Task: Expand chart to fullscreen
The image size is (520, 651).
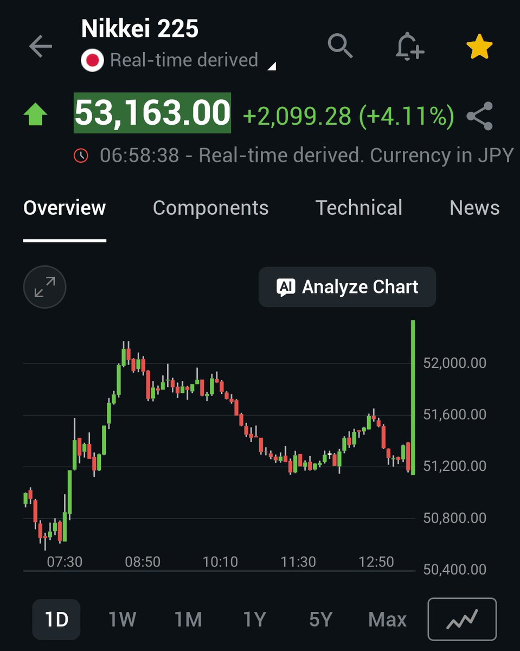Action: pyautogui.click(x=44, y=287)
